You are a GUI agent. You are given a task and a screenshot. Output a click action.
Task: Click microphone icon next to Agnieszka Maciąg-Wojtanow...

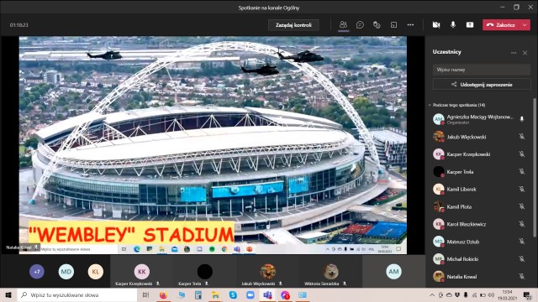point(521,119)
